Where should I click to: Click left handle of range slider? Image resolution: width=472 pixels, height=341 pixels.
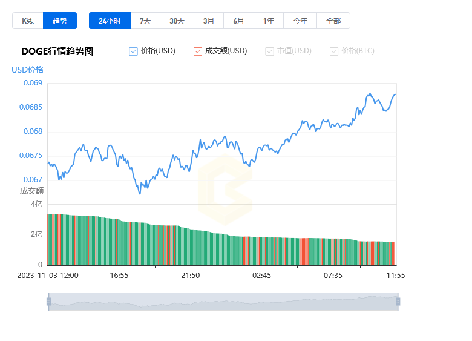point(48,301)
